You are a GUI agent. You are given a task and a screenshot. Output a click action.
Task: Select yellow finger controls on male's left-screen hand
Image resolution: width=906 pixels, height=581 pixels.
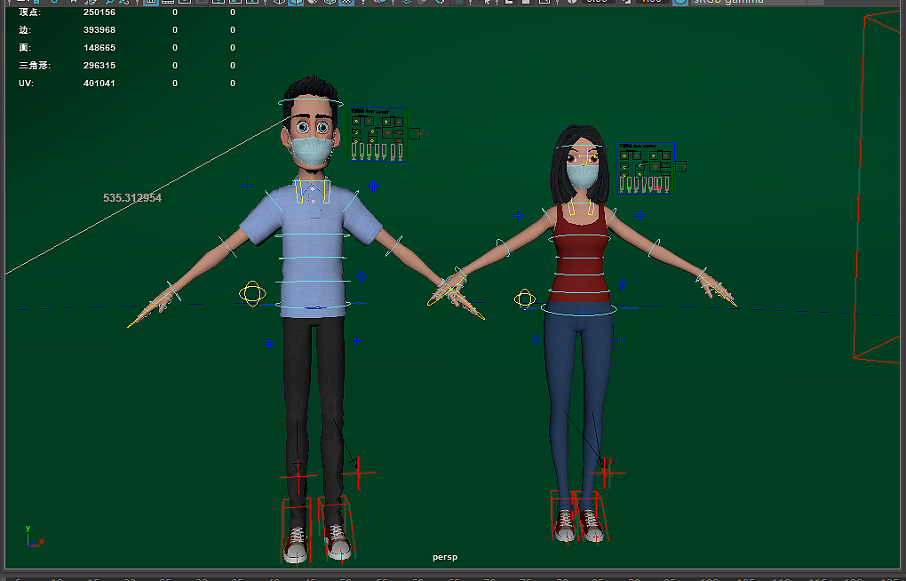[149, 307]
